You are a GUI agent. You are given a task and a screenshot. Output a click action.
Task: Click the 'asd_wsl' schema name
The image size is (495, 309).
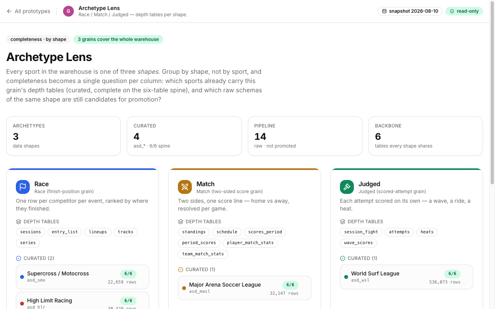[x=360, y=280]
